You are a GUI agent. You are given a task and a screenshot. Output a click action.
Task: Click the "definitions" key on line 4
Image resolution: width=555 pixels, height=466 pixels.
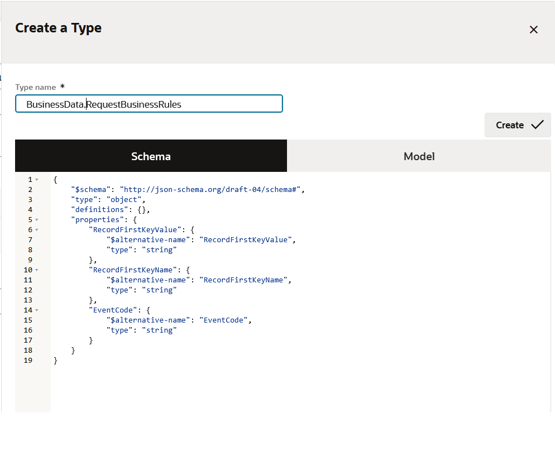[99, 210]
